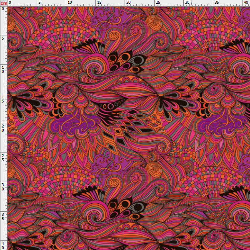Viewport: 250px width, 250px height.
Task: Click the 20 mark on top ruler
Action: pos(128,2)
